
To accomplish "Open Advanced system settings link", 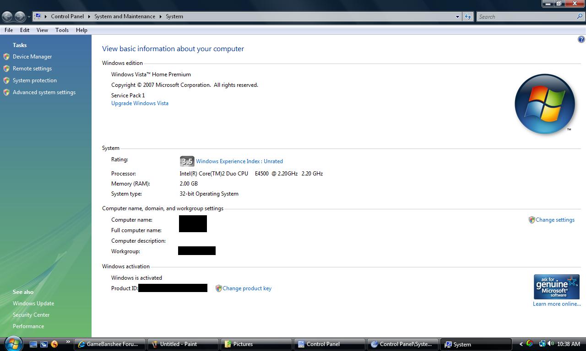I will [44, 92].
